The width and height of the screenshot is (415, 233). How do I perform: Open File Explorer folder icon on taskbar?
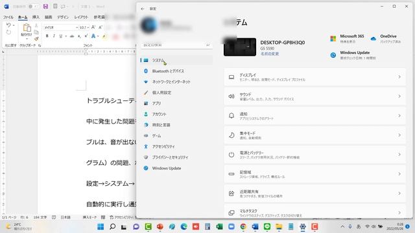279,227
